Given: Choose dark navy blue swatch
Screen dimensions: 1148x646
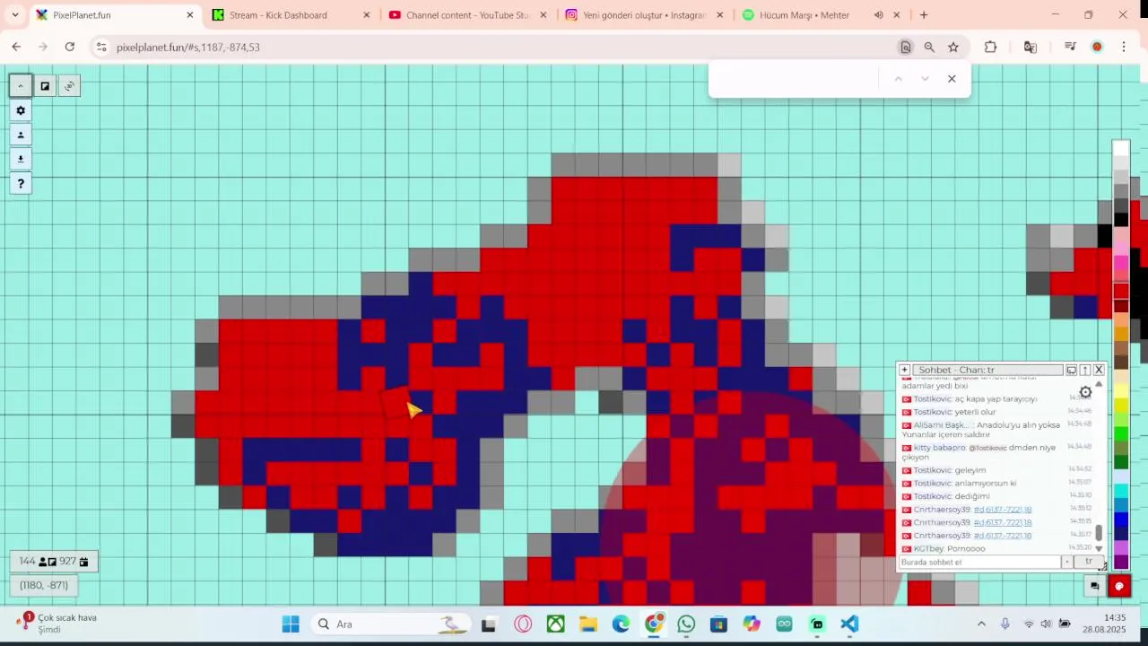Looking at the screenshot, I should pyautogui.click(x=1121, y=533).
